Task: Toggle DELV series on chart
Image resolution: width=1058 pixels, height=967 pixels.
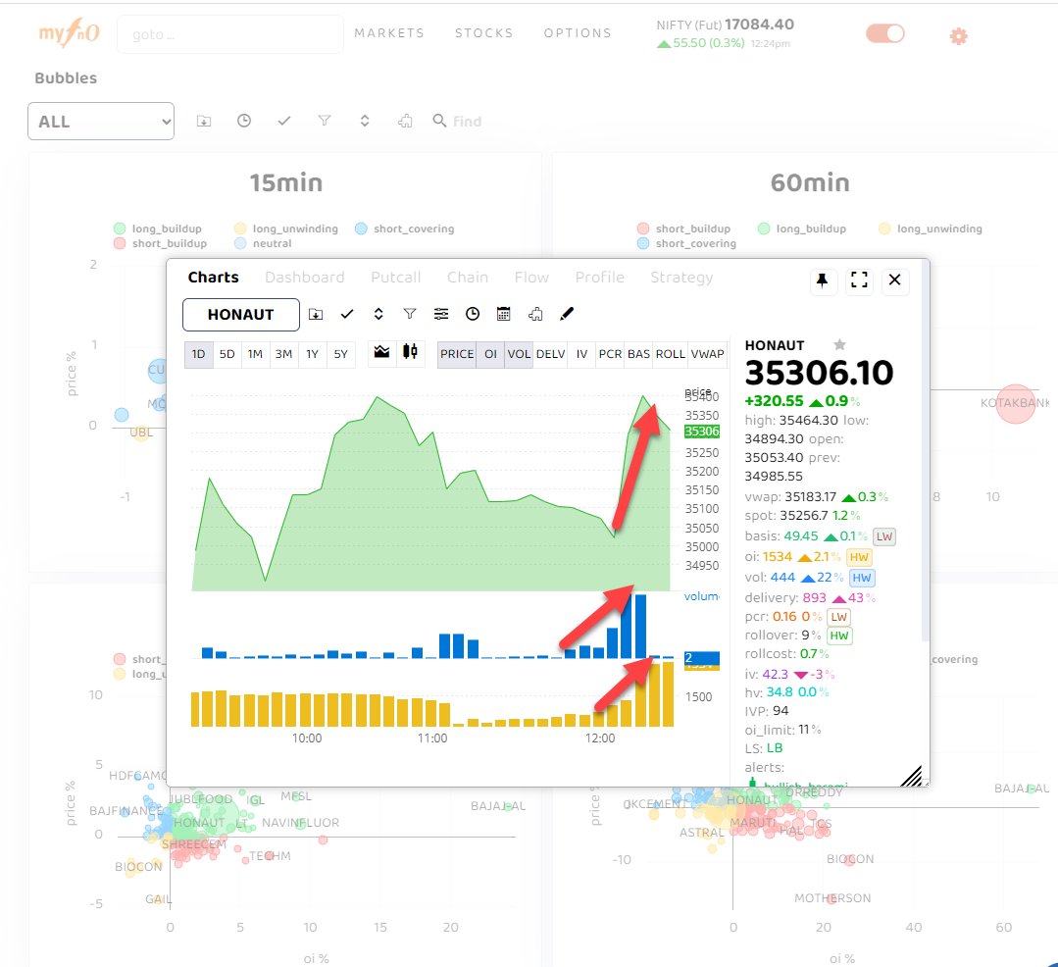Action: [x=551, y=354]
